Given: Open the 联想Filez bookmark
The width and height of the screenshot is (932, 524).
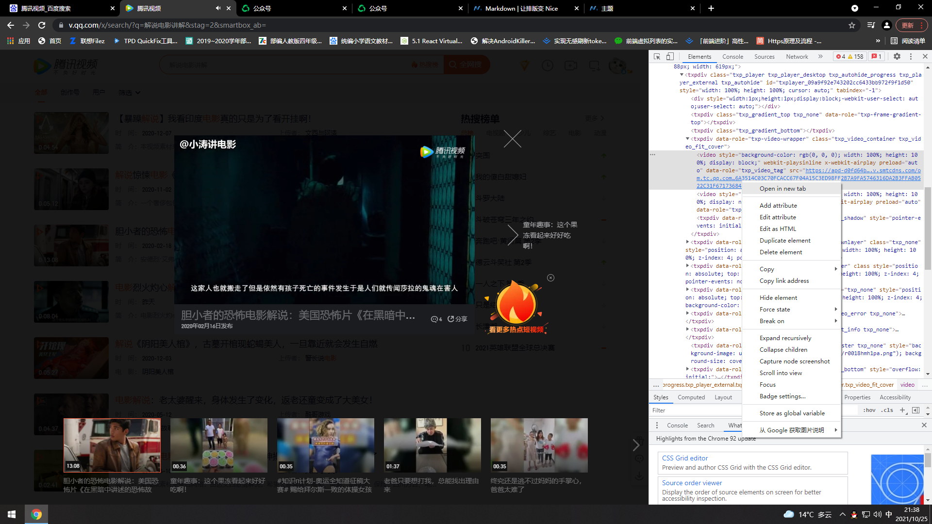Looking at the screenshot, I should coord(87,41).
